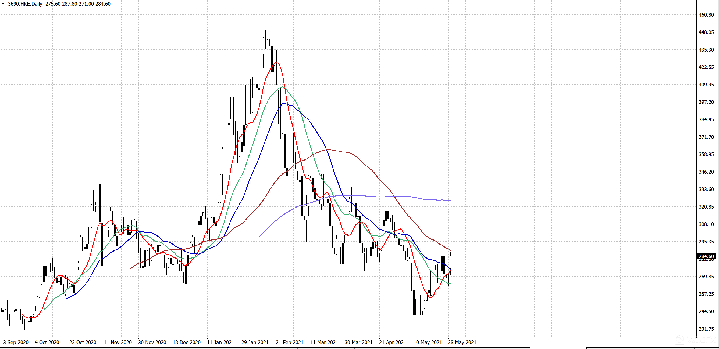
Task: Click the 18 Dec 2020 date label
Action: [x=186, y=342]
